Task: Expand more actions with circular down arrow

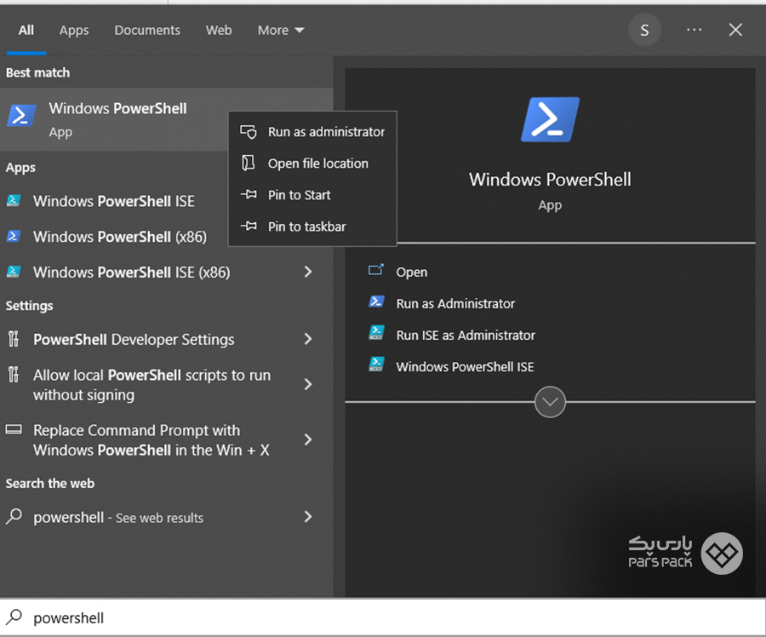Action: tap(550, 402)
